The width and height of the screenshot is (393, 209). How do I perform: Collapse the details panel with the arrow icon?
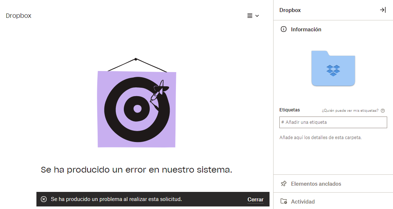point(383,10)
